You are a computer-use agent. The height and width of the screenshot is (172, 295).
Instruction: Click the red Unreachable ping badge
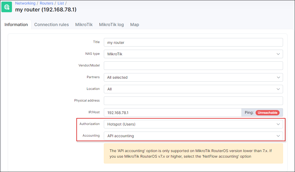coord(268,113)
